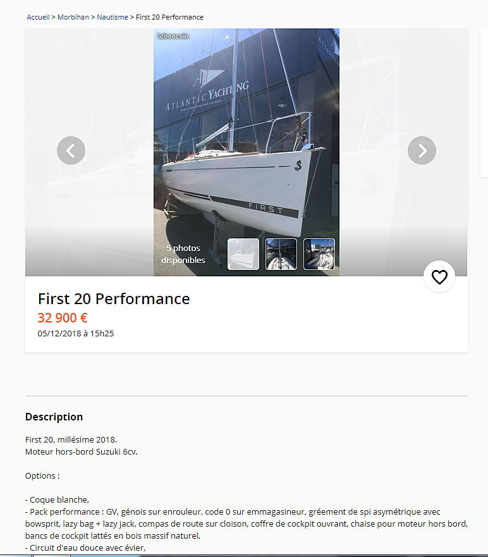
Task: Click First 20 Performance breadcrumb item
Action: 170,17
